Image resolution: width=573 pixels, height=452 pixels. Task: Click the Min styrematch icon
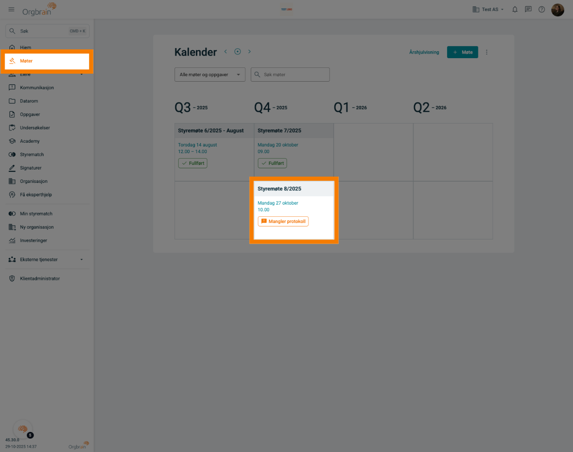coord(12,214)
